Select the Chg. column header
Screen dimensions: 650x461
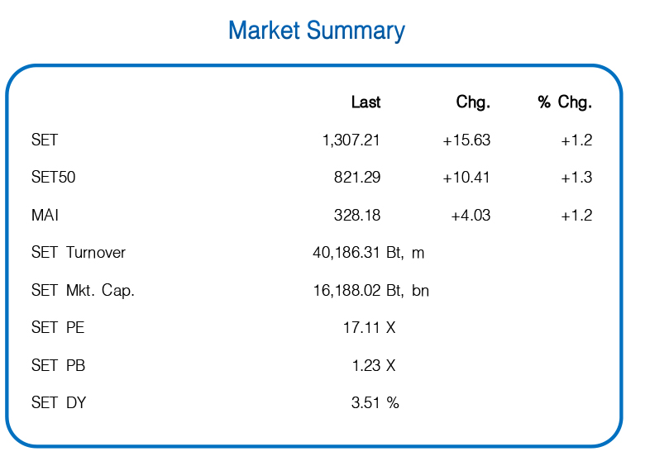coord(473,102)
